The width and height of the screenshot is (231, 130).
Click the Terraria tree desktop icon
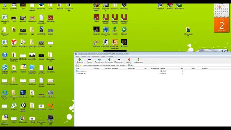coord(115,30)
